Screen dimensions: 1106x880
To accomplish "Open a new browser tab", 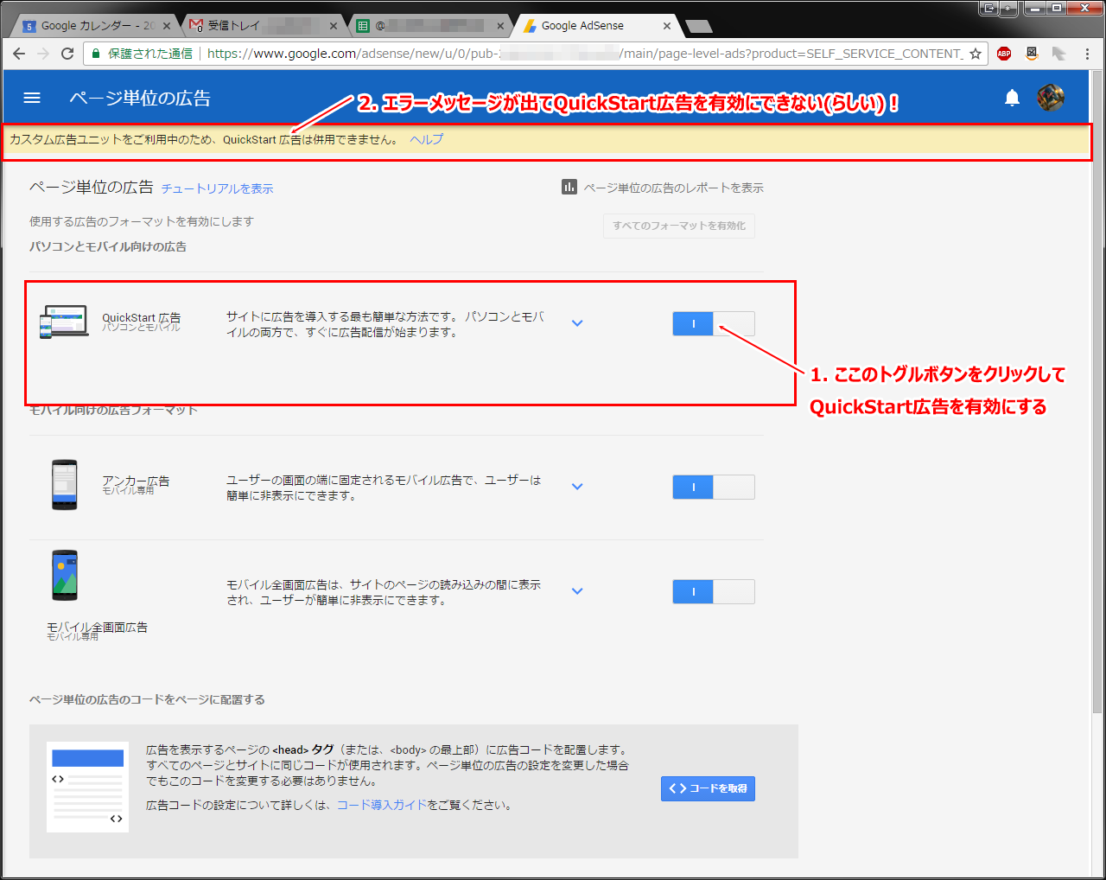I will tap(699, 26).
